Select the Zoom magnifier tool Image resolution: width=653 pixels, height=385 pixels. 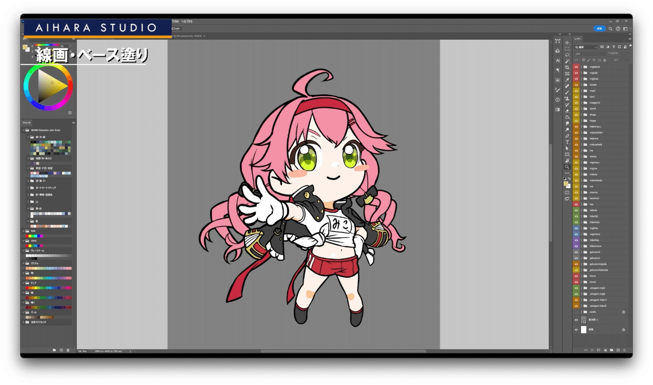point(567,167)
